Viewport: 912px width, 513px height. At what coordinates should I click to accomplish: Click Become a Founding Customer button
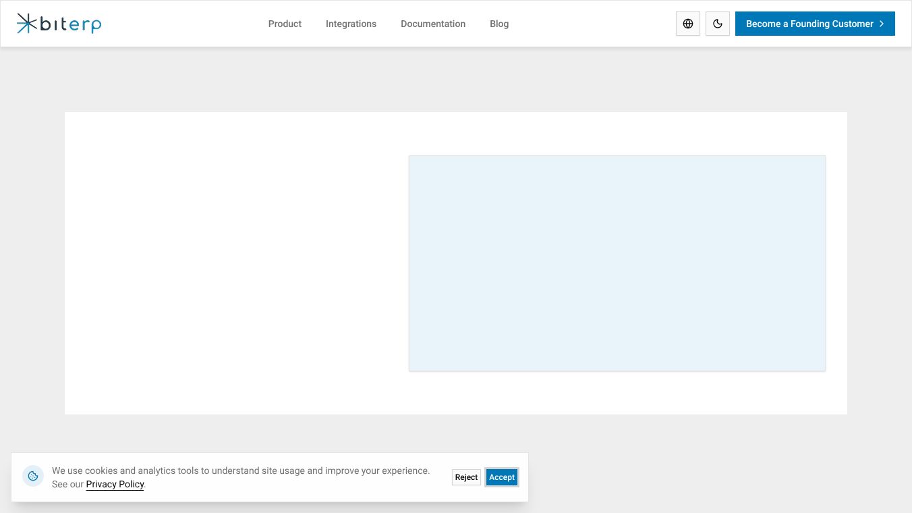coord(815,24)
